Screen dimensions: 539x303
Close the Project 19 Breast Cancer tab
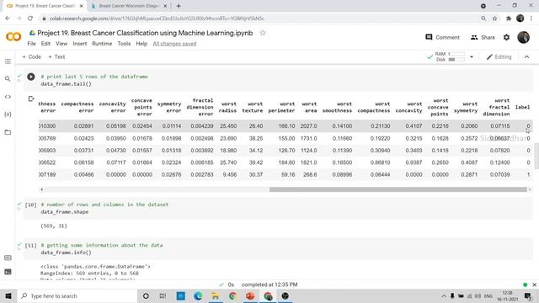click(82, 6)
